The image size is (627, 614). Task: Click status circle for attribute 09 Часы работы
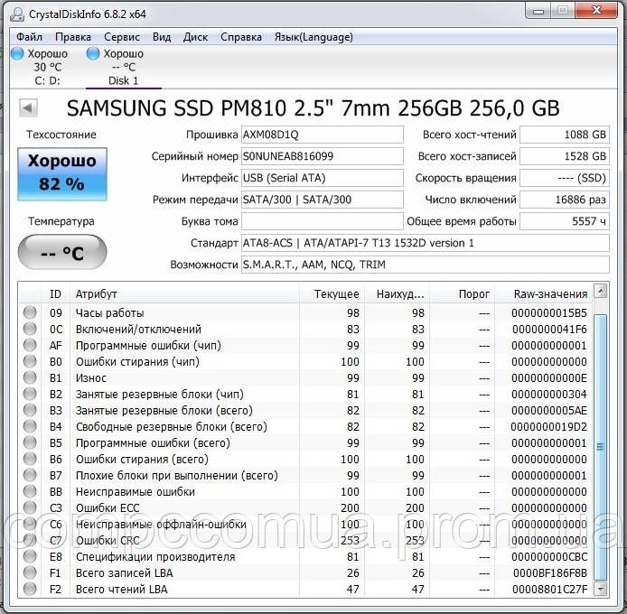(x=30, y=312)
